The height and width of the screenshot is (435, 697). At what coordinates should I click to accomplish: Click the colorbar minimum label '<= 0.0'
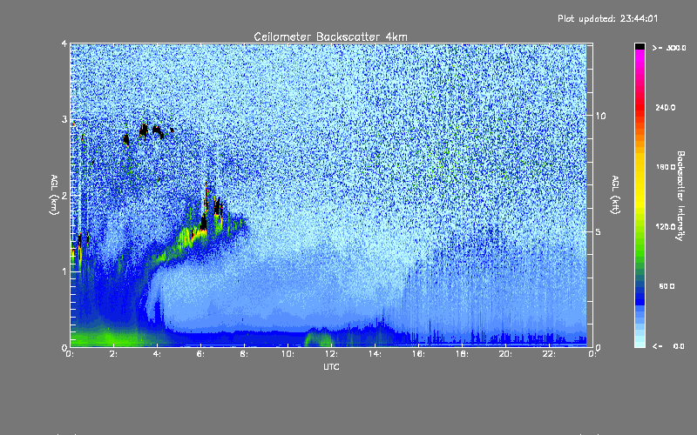pos(669,346)
